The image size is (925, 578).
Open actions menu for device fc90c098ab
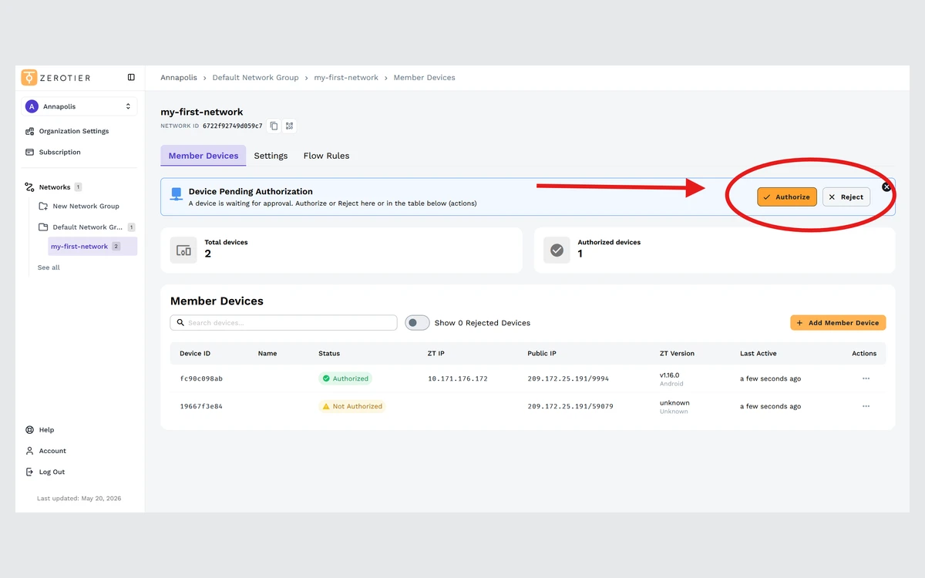[866, 378]
